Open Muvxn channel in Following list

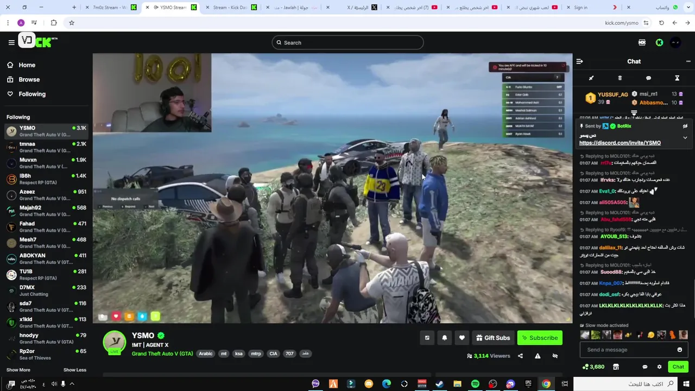point(46,163)
